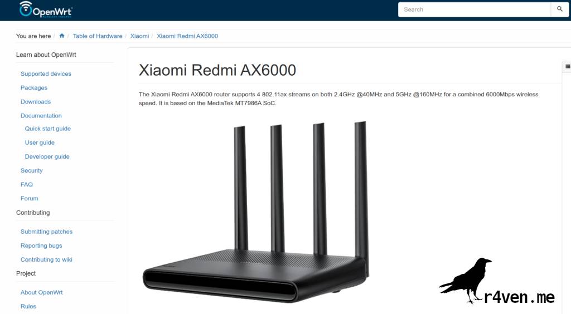Image resolution: width=571 pixels, height=314 pixels.
Task: Click the raven logo watermark
Action: pyautogui.click(x=497, y=282)
